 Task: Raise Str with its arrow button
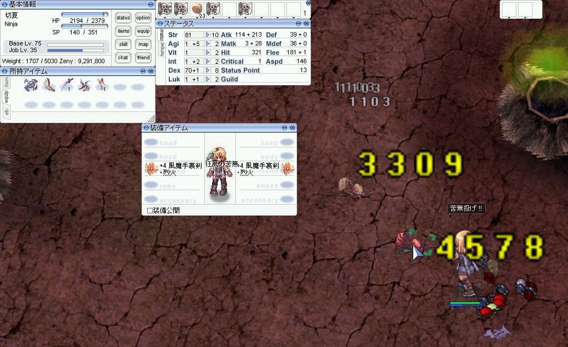point(207,35)
